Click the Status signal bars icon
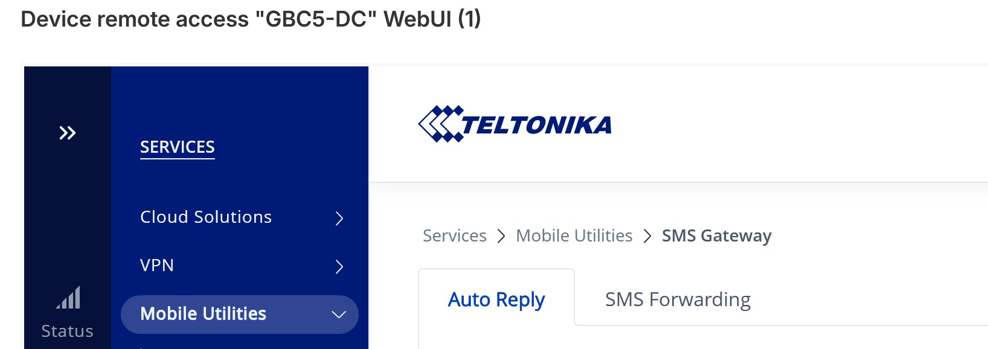The width and height of the screenshot is (988, 349). pos(68,298)
